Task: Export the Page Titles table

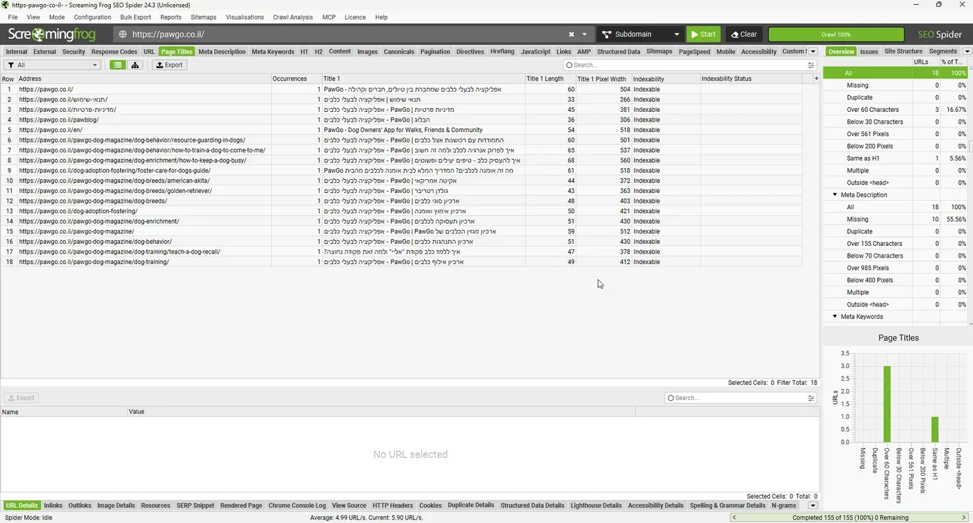Action: pos(169,65)
